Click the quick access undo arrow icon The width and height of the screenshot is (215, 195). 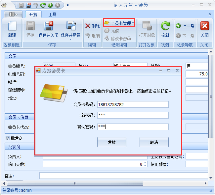point(36,5)
